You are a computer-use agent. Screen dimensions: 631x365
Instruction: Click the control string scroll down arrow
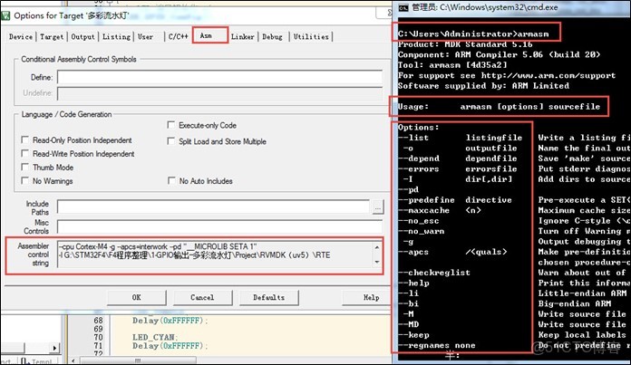click(377, 262)
